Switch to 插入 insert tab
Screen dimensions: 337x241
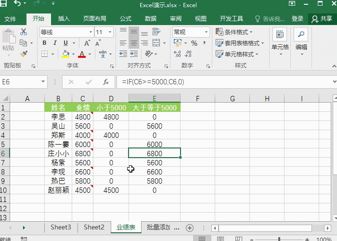pyautogui.click(x=64, y=19)
